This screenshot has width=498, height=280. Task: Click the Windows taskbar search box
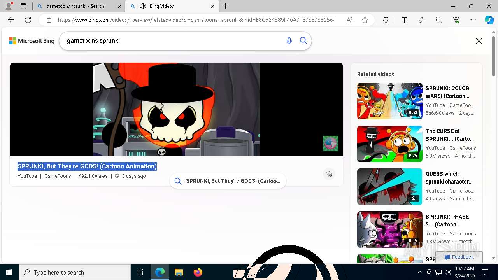75,272
